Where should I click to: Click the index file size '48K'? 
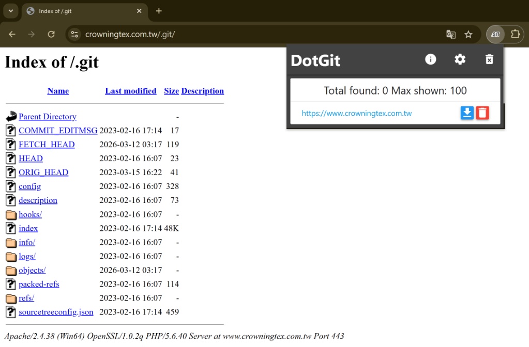click(171, 228)
